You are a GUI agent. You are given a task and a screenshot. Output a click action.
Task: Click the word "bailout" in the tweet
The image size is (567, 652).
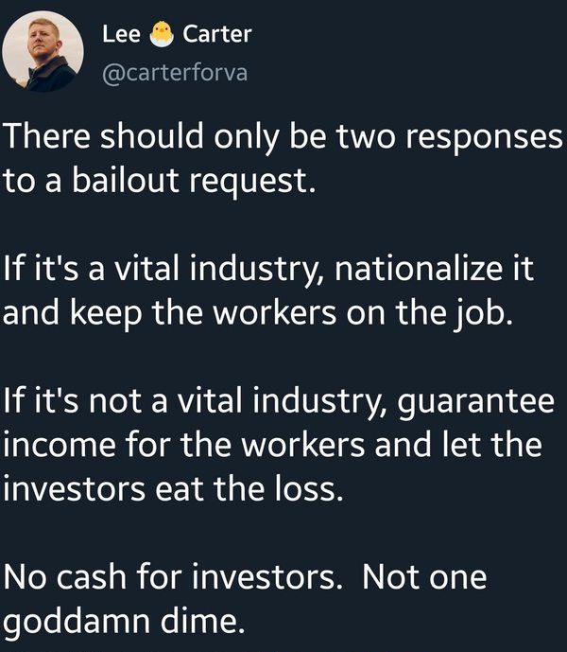click(x=126, y=181)
